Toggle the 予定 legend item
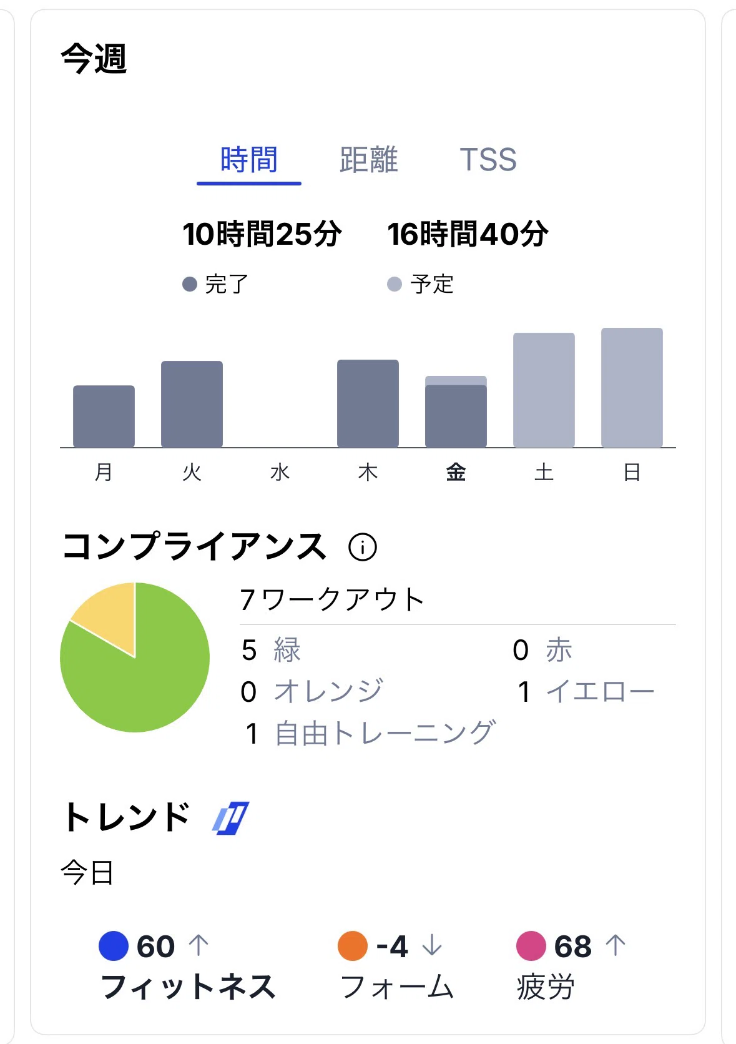 click(420, 284)
